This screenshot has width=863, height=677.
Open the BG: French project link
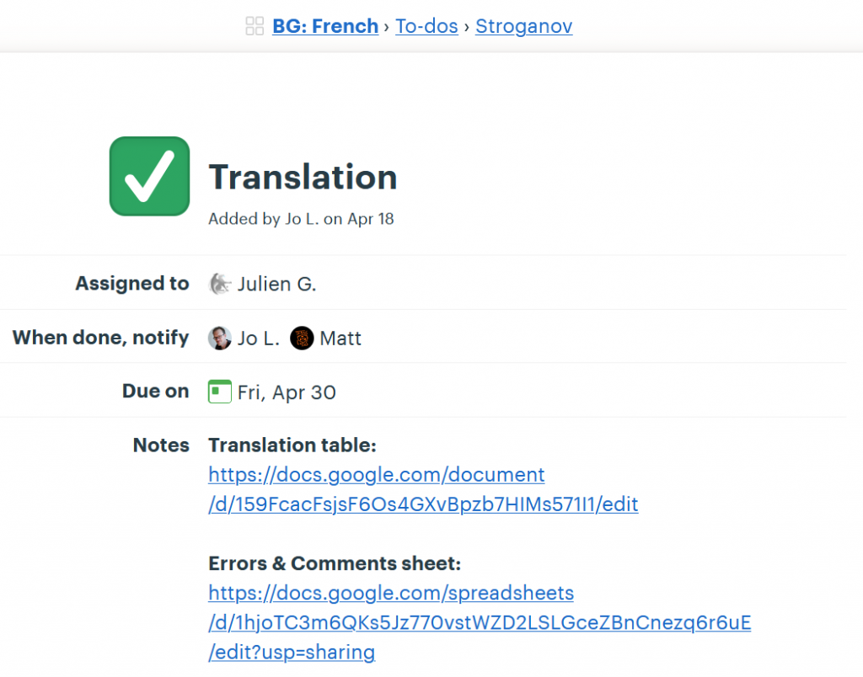(325, 26)
